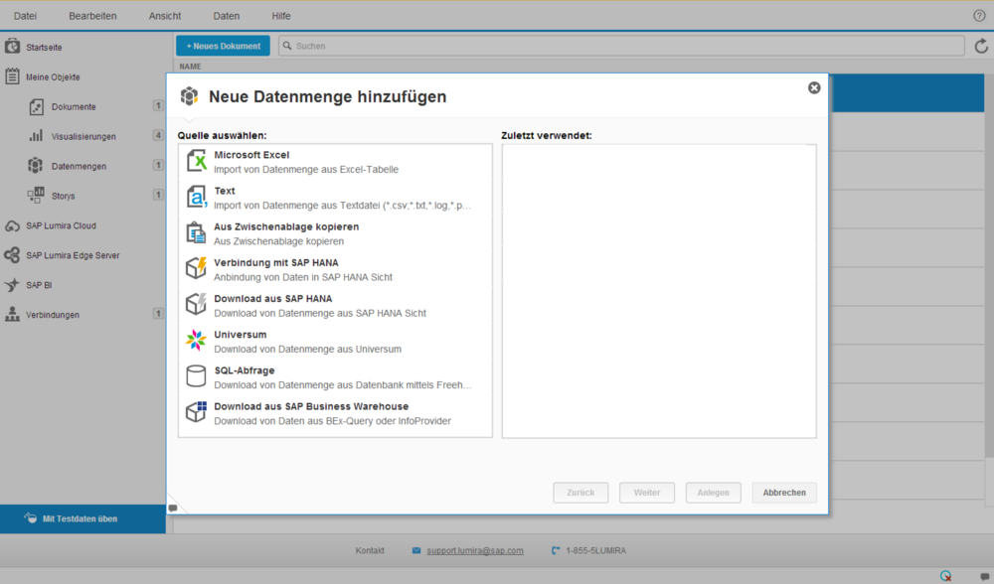Click the 1-855-5LUMIRA phone number
Viewport: 994px width, 584px height.
click(x=595, y=550)
